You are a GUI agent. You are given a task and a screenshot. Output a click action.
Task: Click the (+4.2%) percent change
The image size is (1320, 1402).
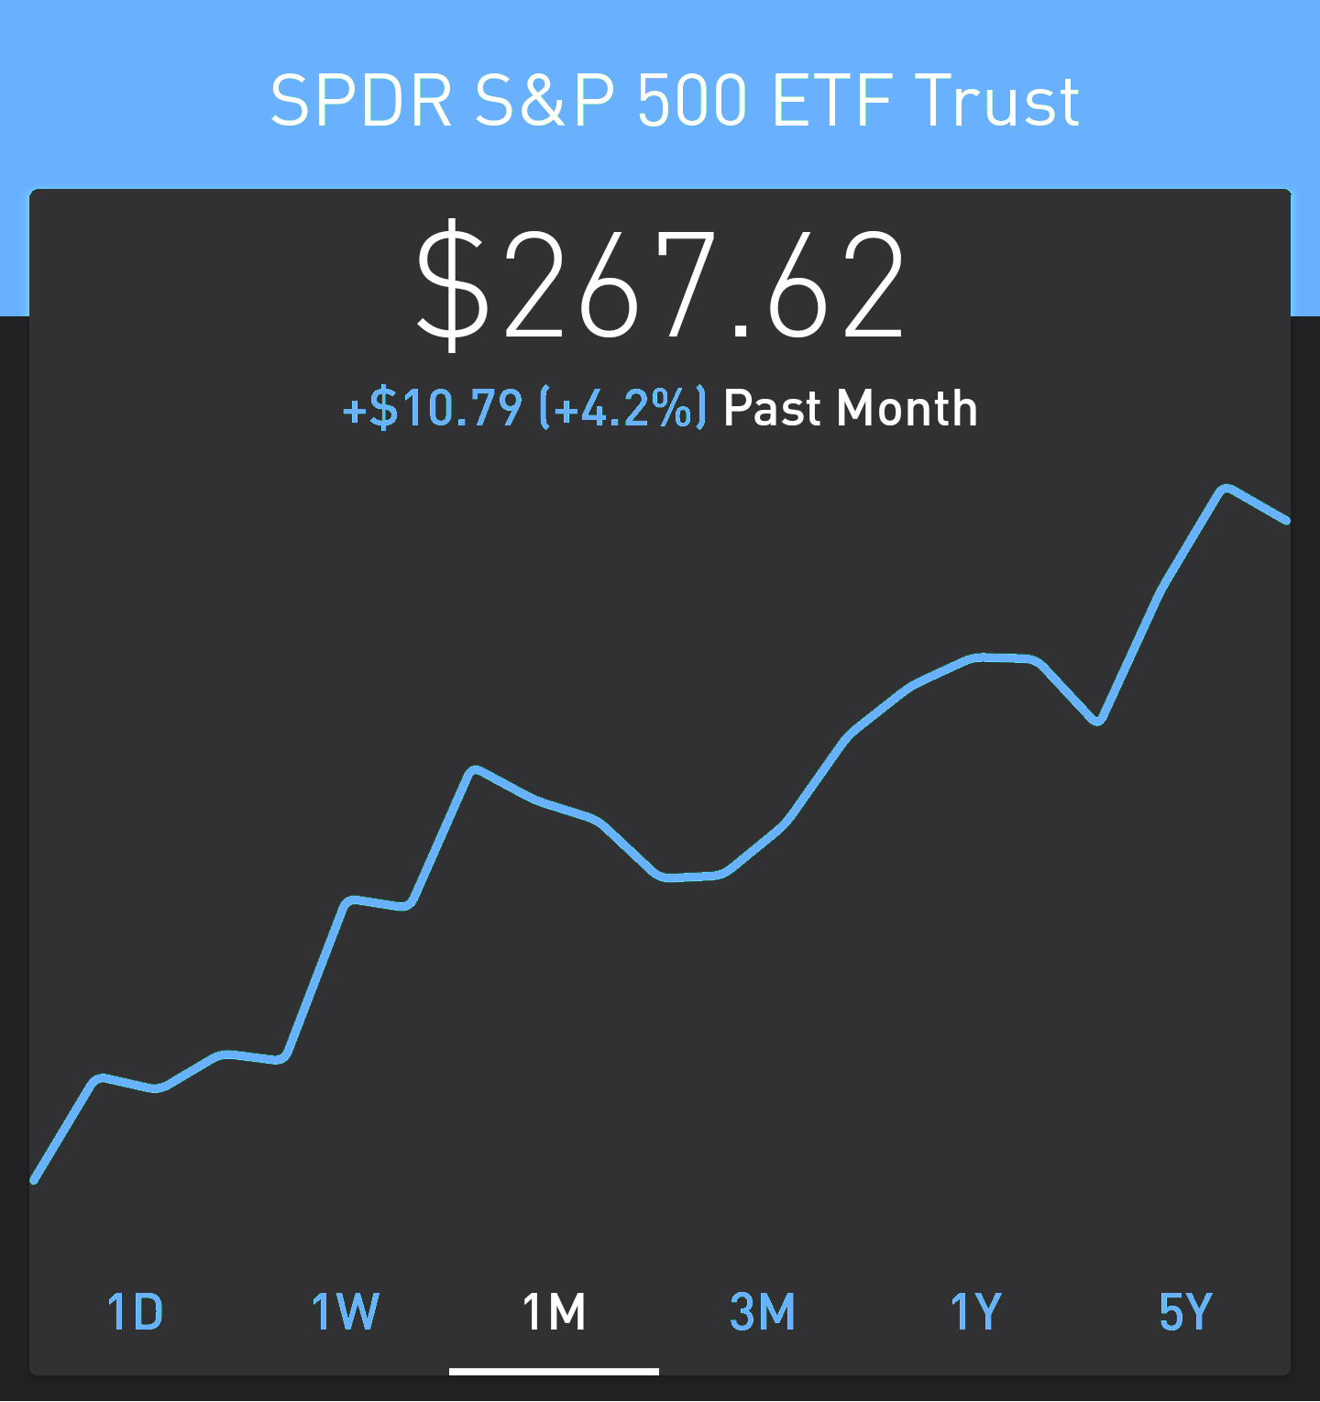[x=623, y=408]
